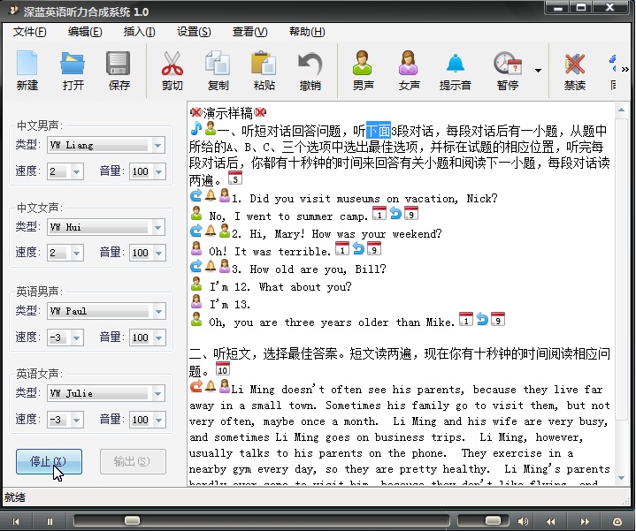Click the playback progress slider track
Viewport: 636px width, 531px height.
pos(265,521)
